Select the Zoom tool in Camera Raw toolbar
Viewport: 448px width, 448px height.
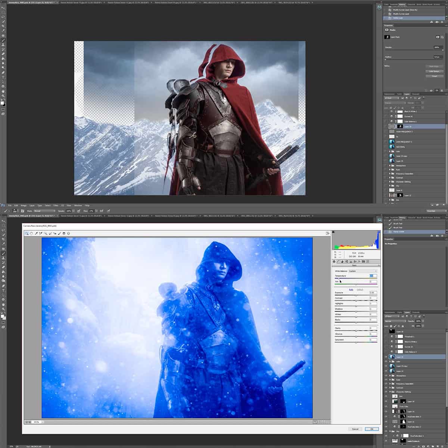(27, 233)
